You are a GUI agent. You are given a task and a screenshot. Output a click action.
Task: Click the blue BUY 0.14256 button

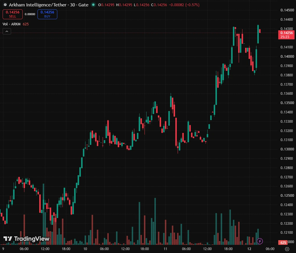(47, 14)
